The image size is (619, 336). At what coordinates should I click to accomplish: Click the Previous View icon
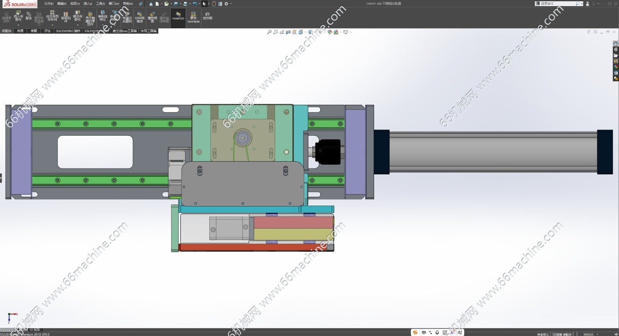(x=282, y=32)
